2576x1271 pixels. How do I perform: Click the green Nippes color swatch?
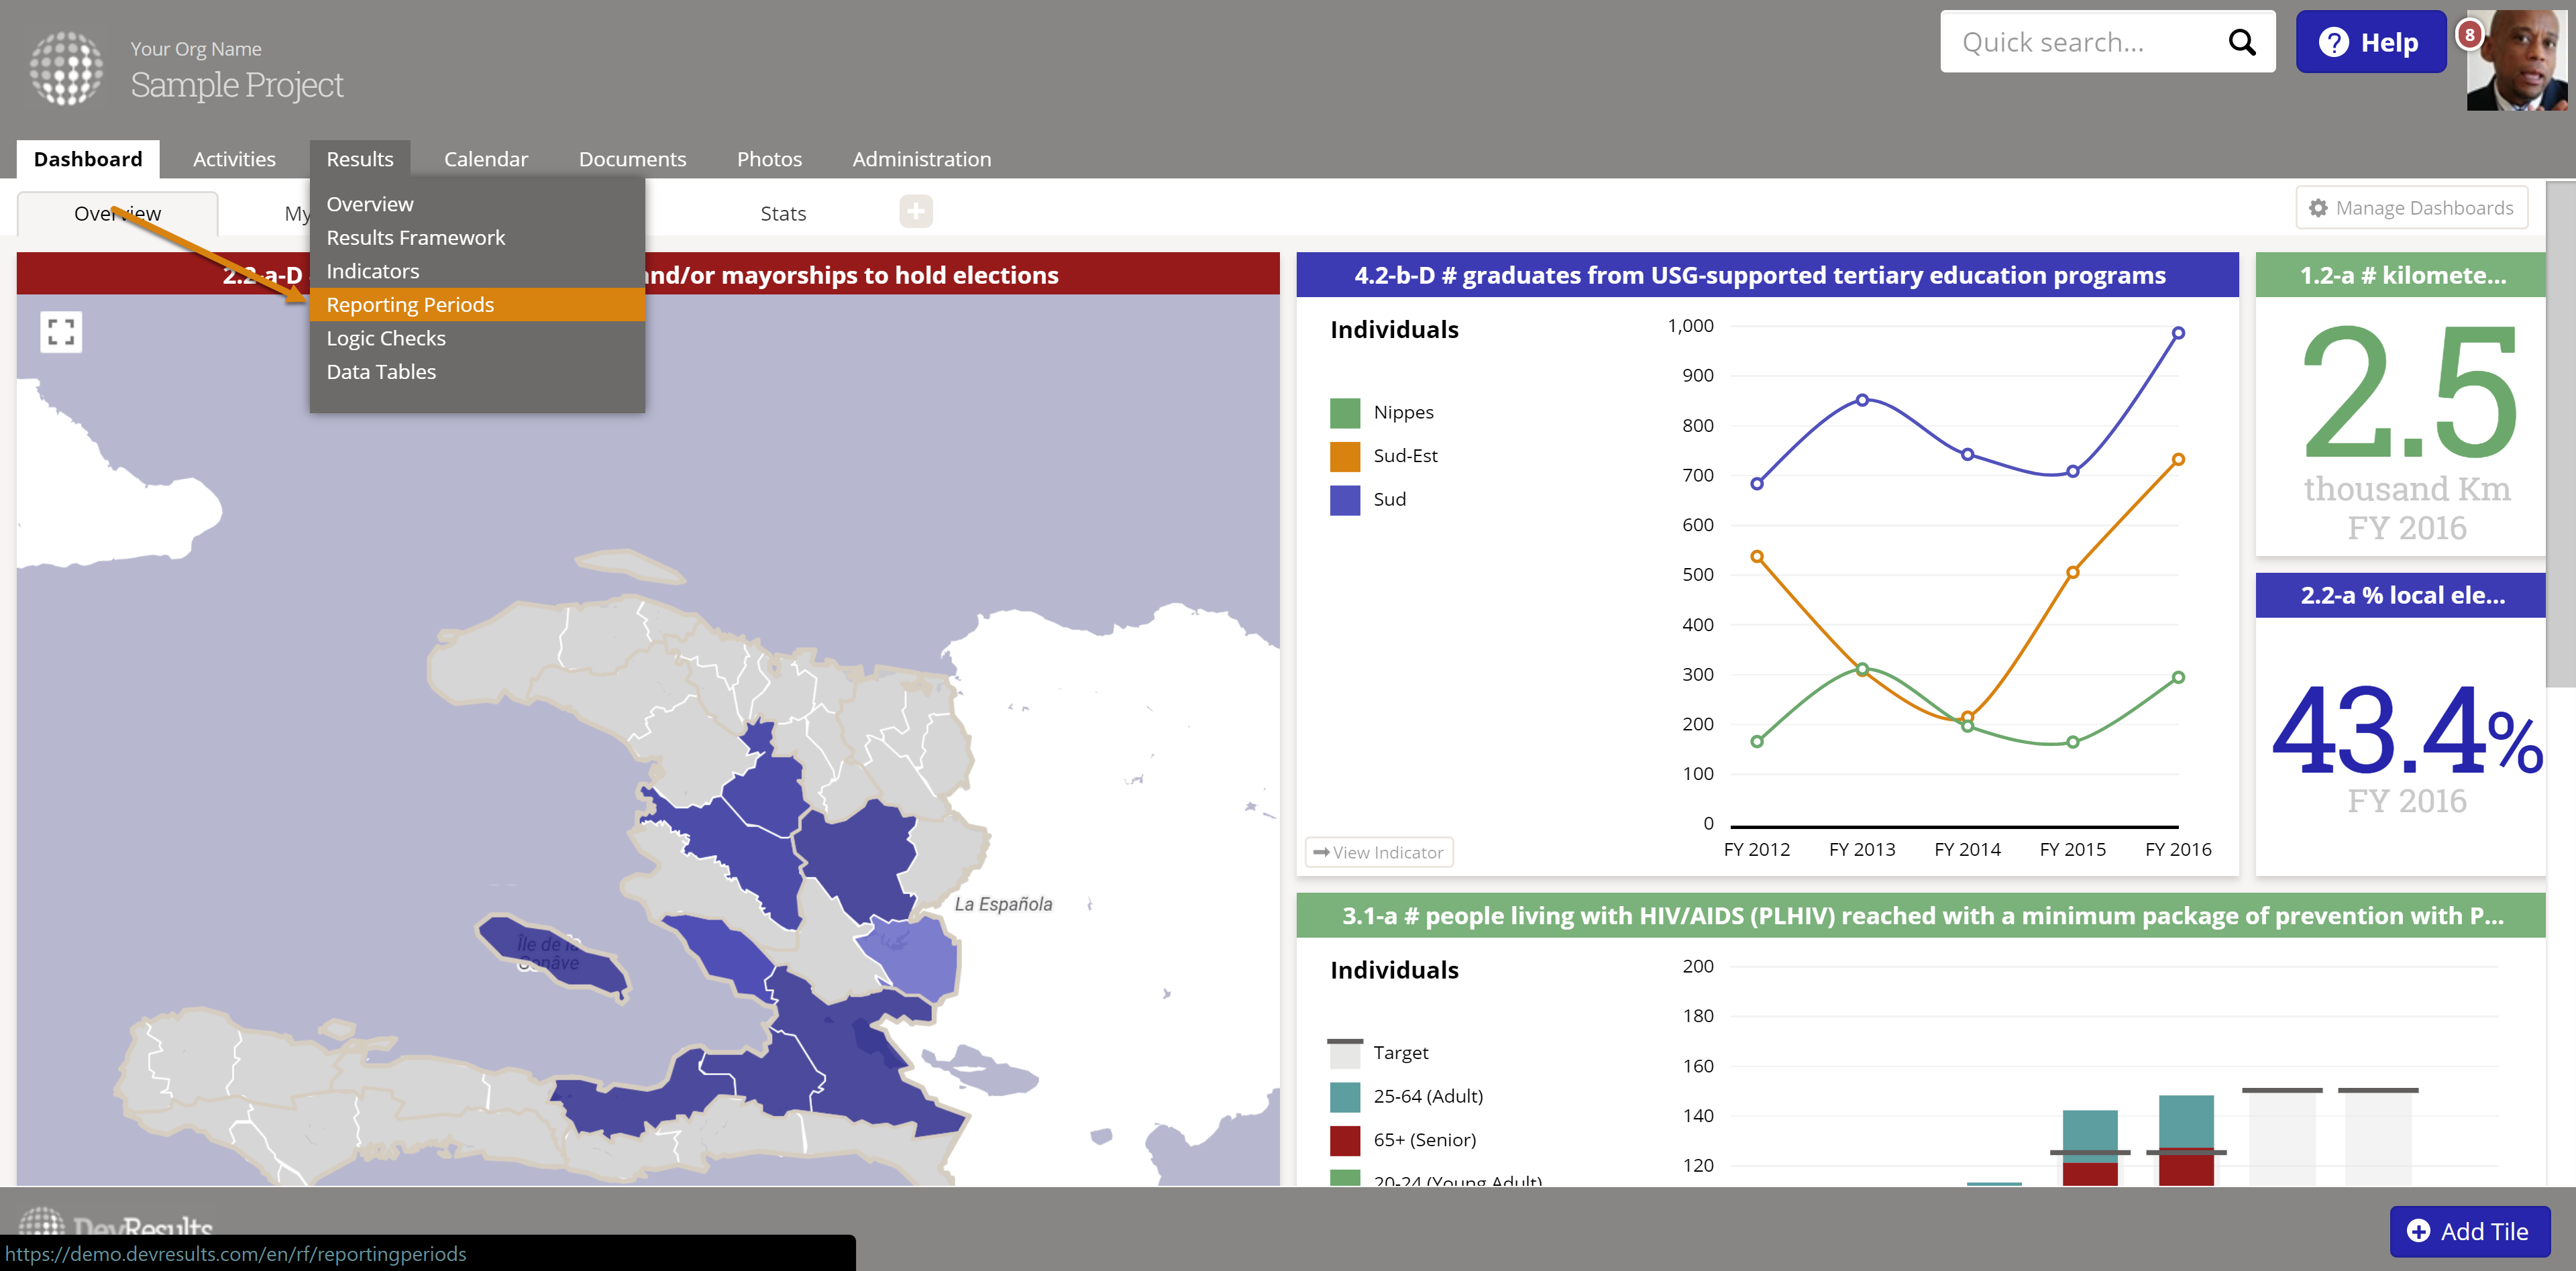(x=1344, y=411)
